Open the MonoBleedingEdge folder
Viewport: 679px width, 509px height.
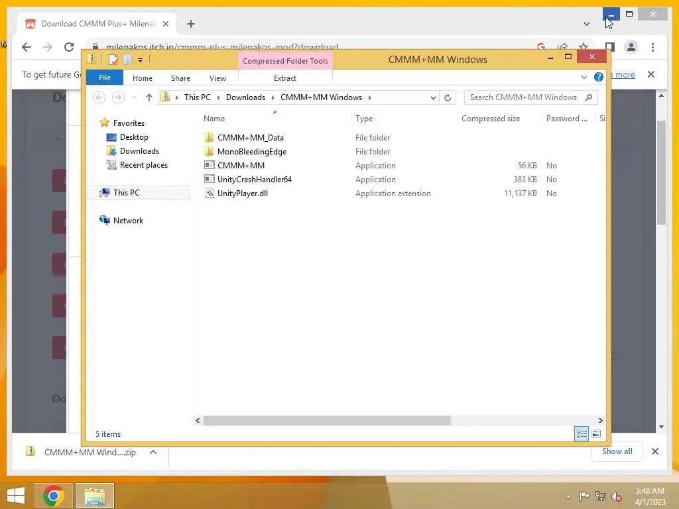click(252, 152)
